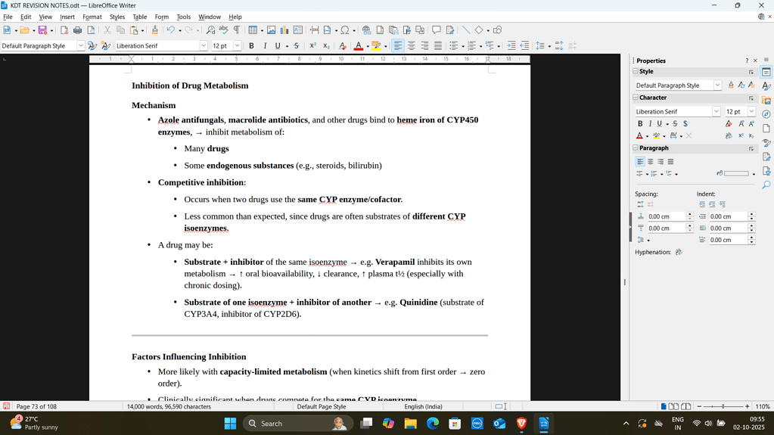Toggle left alignment in toolbar
This screenshot has width=774, height=435.
397,45
